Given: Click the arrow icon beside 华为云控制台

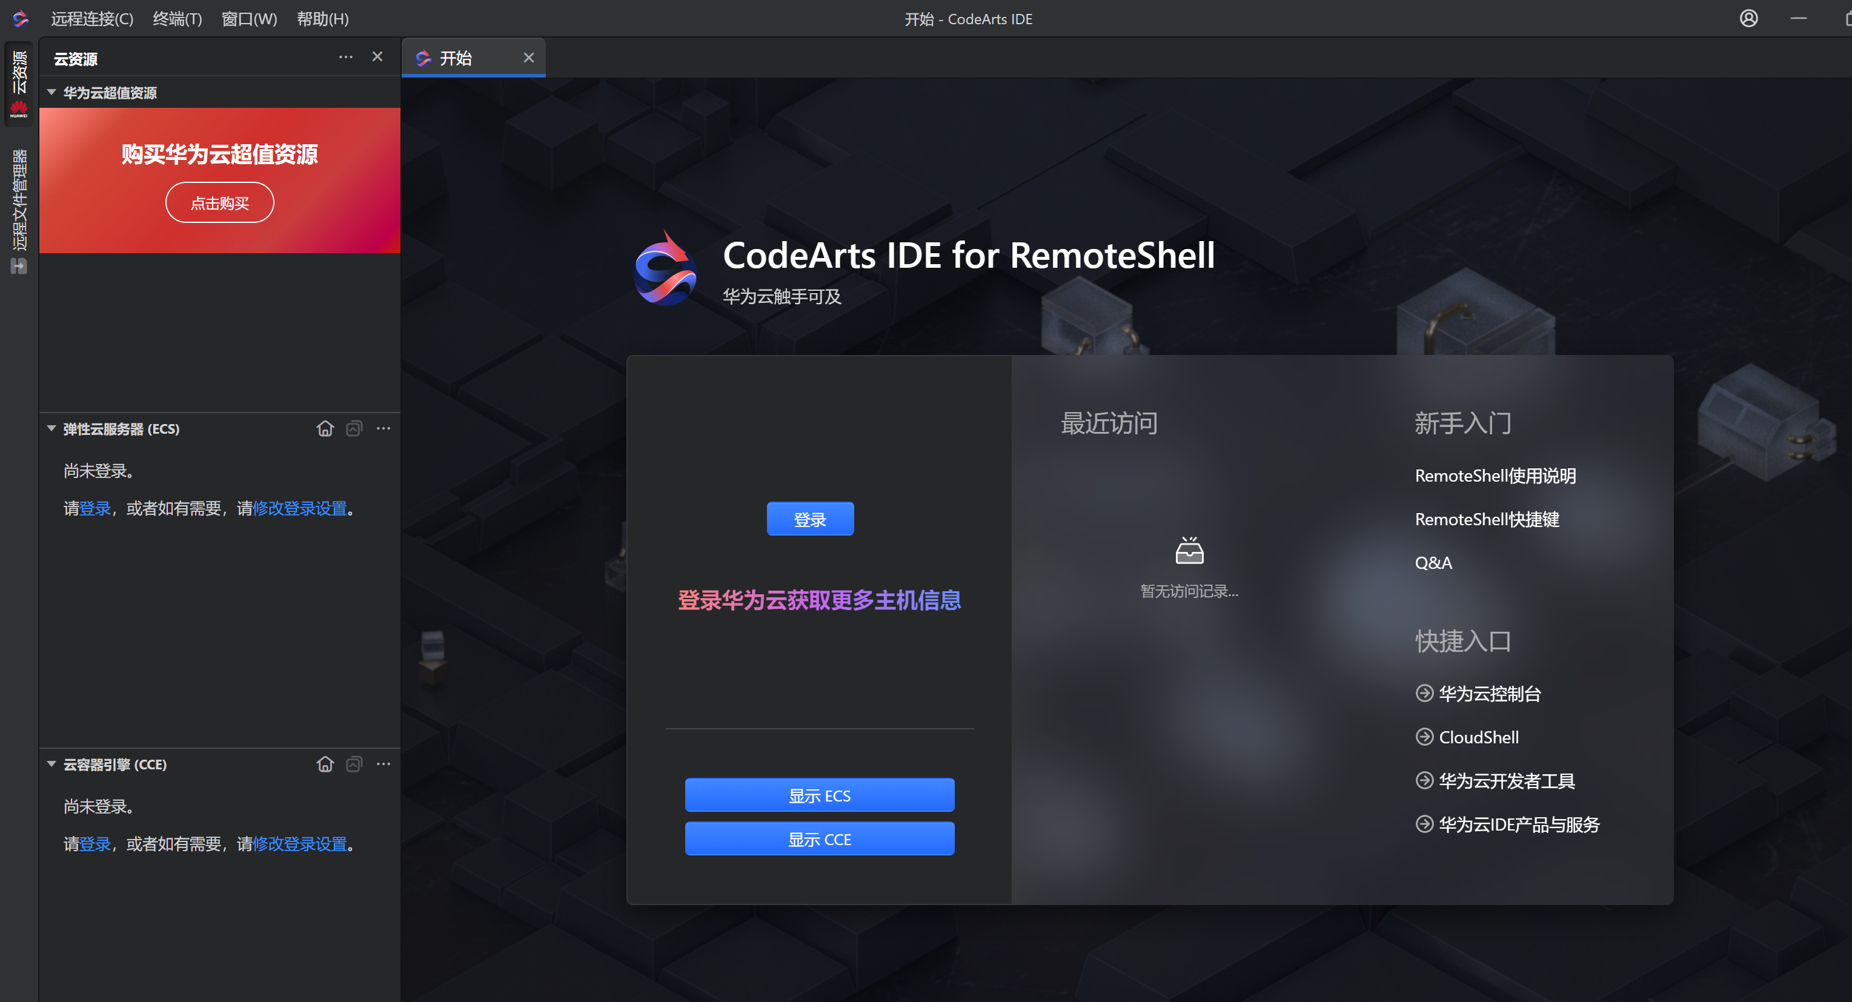Looking at the screenshot, I should pyautogui.click(x=1424, y=693).
